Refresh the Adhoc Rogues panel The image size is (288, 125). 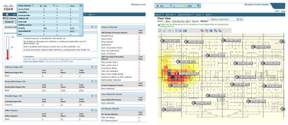[x=93, y=110]
